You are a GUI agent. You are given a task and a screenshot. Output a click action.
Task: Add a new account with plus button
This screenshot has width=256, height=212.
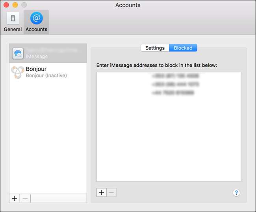click(x=15, y=198)
